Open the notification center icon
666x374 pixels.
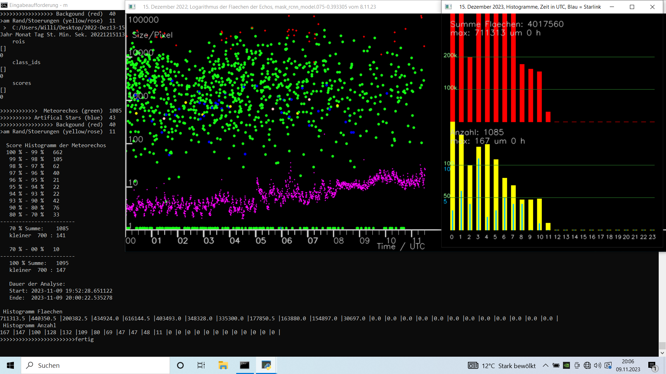(x=652, y=366)
